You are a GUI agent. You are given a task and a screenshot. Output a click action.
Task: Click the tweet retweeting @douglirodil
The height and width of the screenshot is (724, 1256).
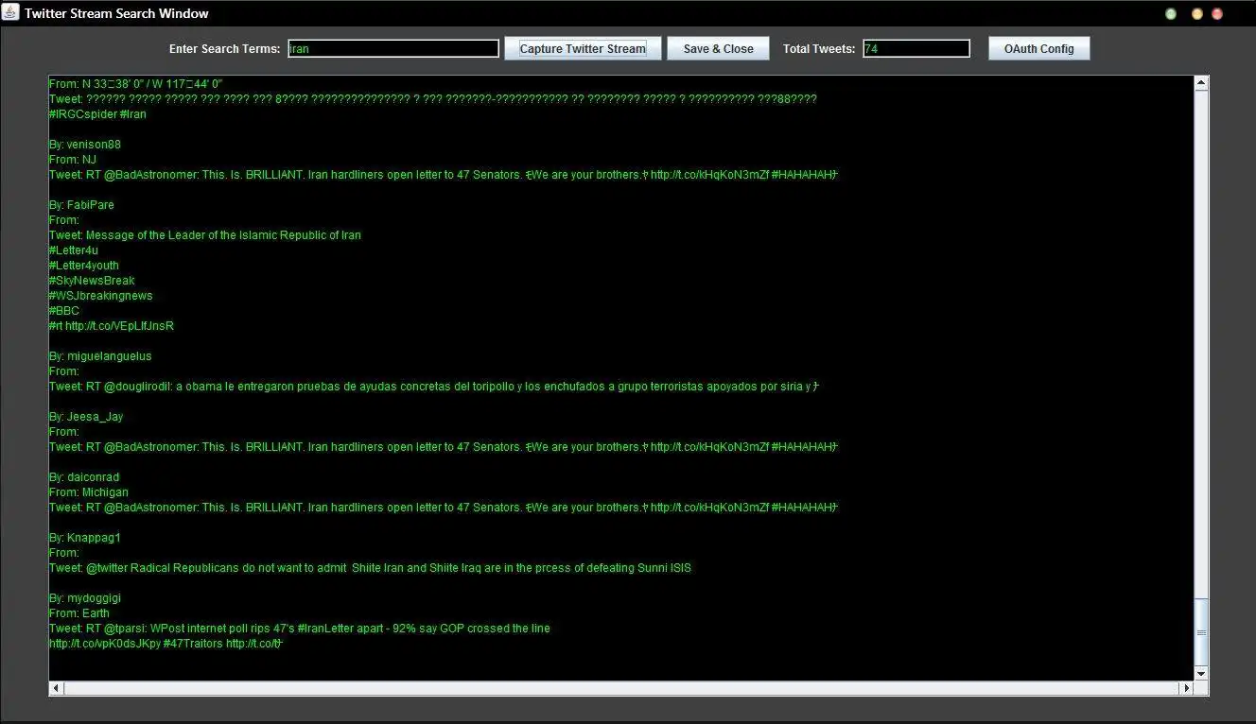(434, 387)
